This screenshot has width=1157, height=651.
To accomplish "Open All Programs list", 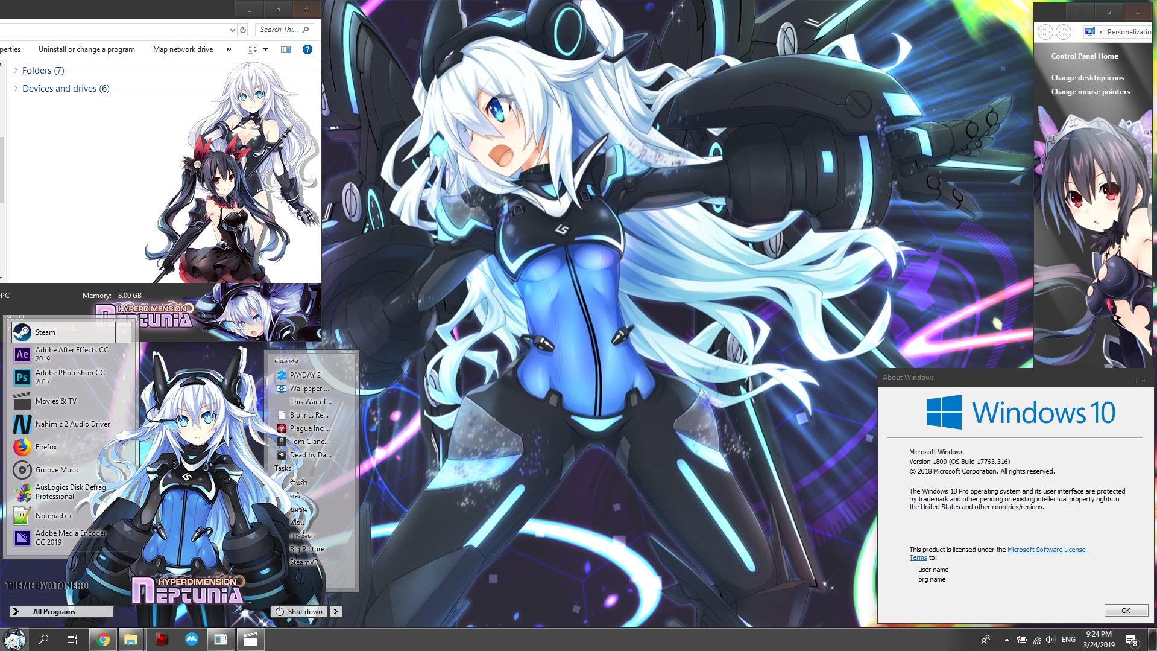I will tap(62, 612).
